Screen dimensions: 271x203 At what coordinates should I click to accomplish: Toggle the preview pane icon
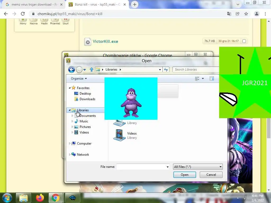[x=212, y=79]
